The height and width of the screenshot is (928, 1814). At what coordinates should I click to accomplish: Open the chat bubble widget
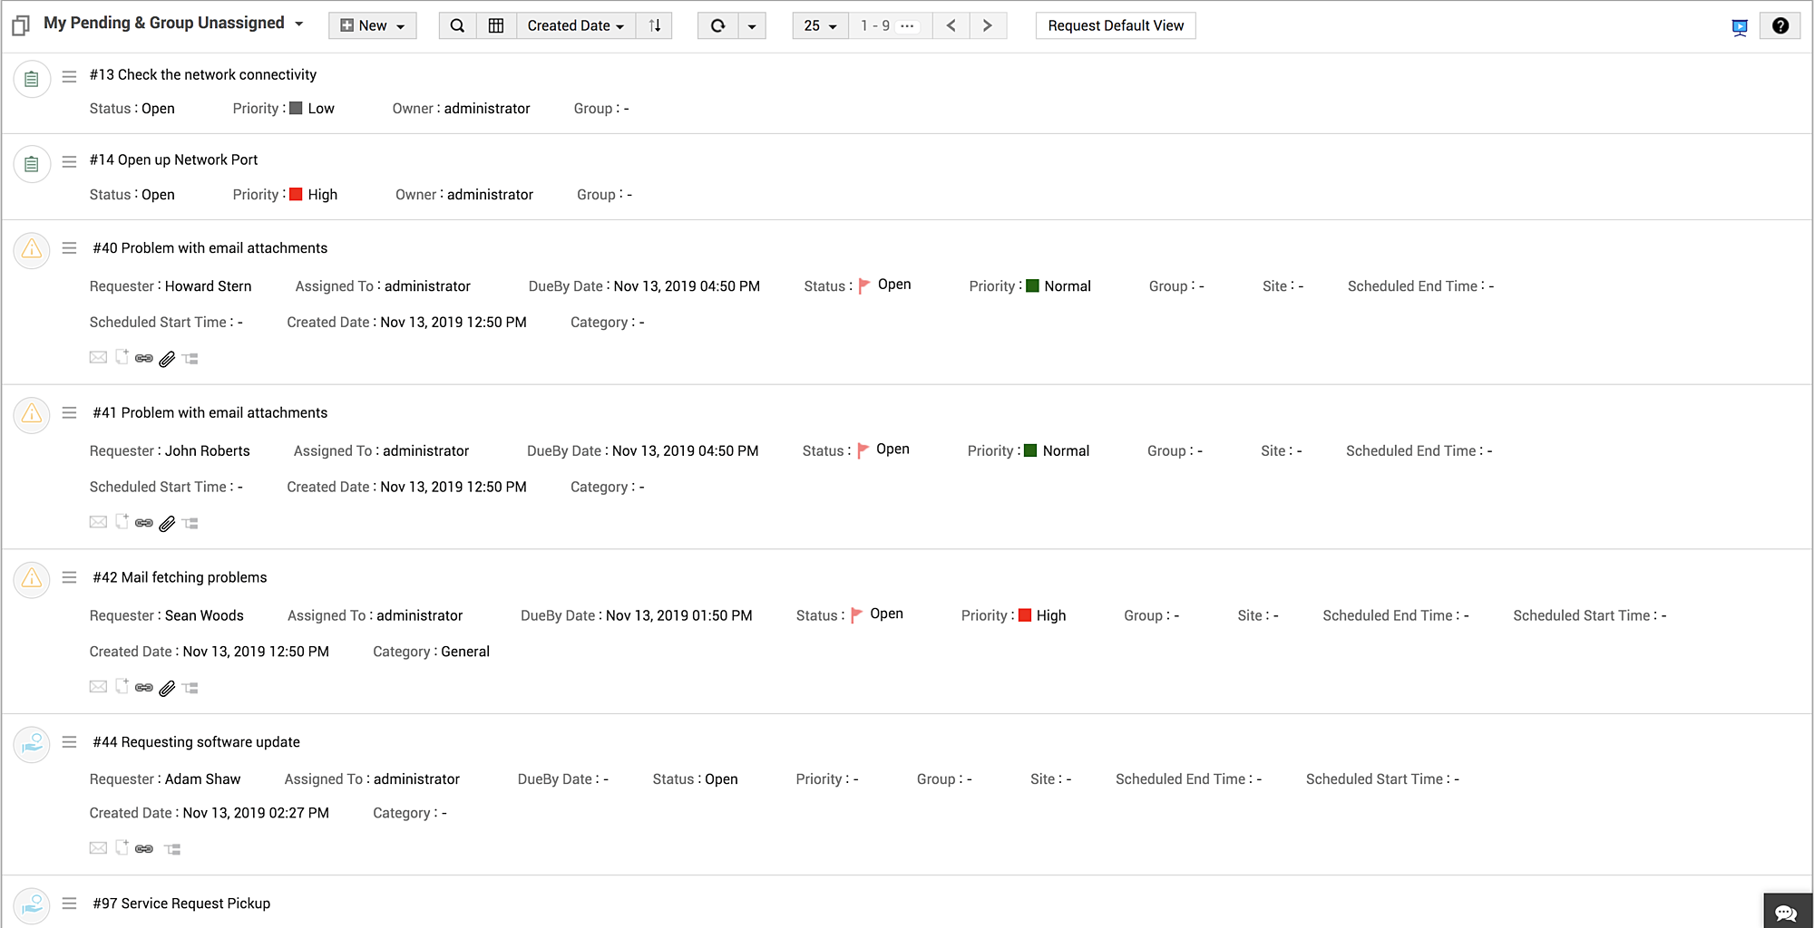tap(1786, 912)
